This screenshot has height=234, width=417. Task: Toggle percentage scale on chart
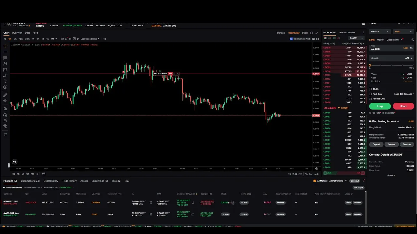(x=306, y=174)
